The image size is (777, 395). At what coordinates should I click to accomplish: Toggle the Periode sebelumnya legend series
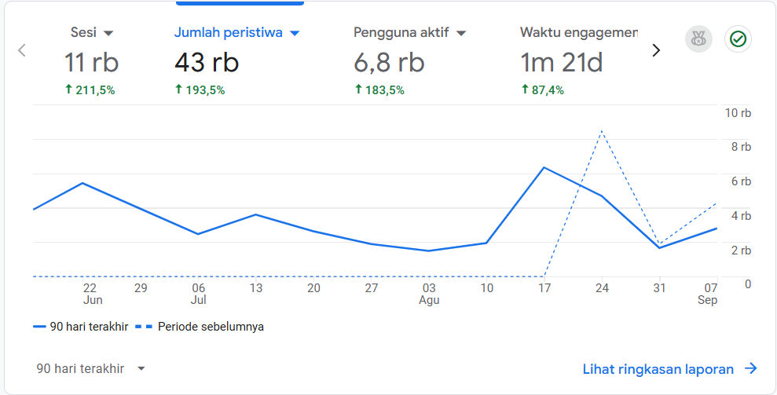click(200, 327)
